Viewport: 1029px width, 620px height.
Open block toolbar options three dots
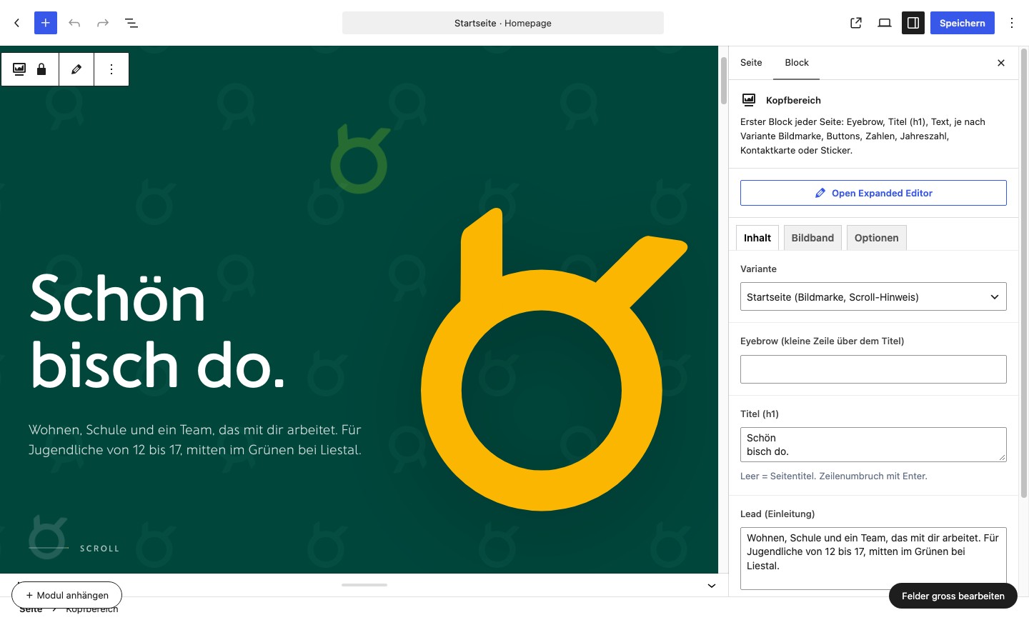click(x=111, y=69)
